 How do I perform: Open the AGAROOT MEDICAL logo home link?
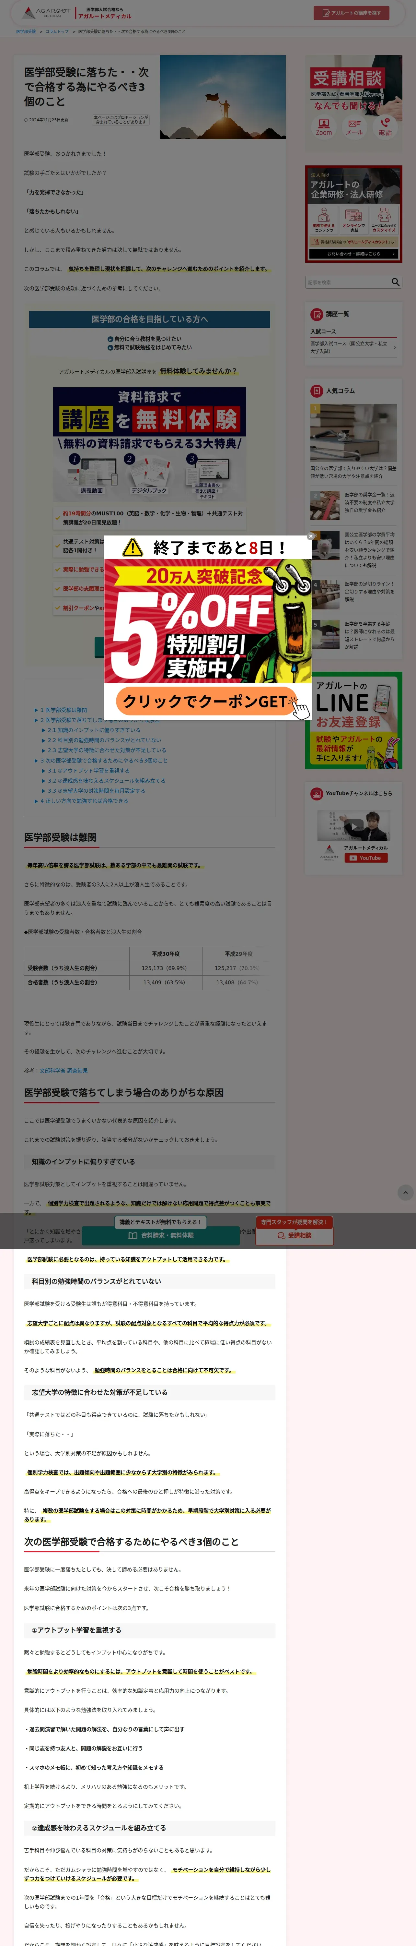click(47, 13)
